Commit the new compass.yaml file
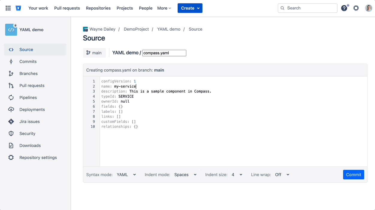Viewport: 375px width, 210px height. 353,175
